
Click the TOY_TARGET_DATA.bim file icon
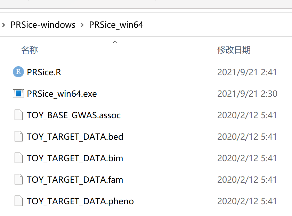click(18, 158)
